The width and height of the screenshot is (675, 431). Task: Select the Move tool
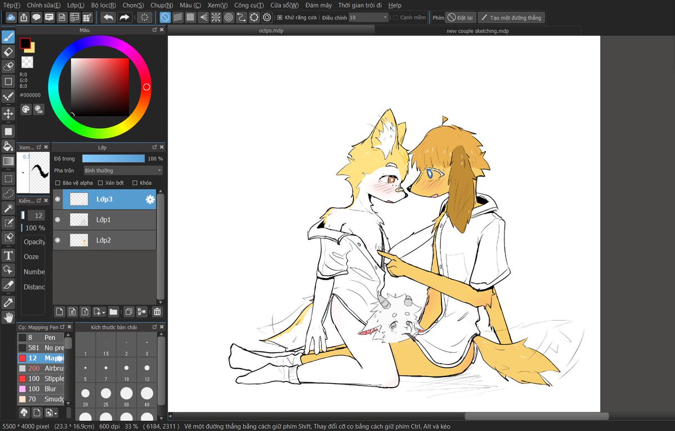[x=8, y=114]
